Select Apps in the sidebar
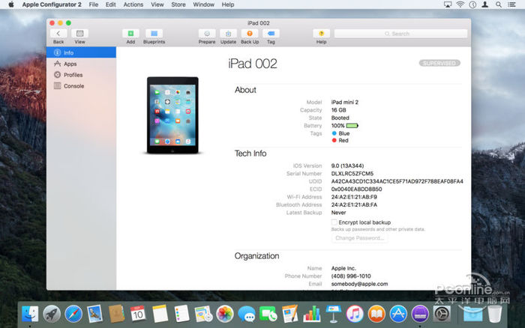The height and width of the screenshot is (328, 525). (x=81, y=64)
